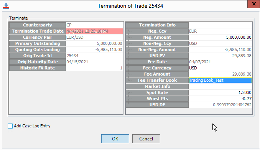Open the Fee Currency USD field
This screenshot has width=260, height=150.
[x=220, y=68]
